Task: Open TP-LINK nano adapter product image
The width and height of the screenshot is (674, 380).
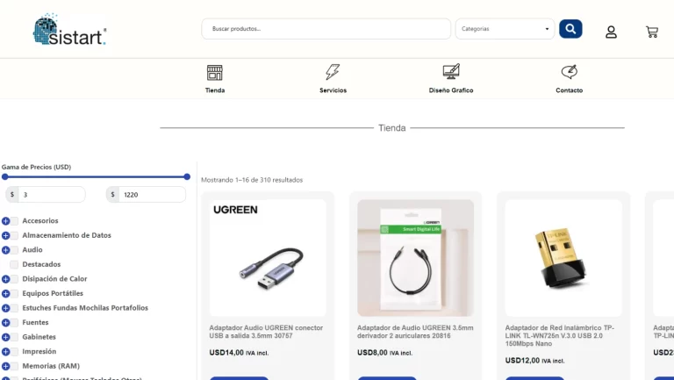Action: [563, 258]
